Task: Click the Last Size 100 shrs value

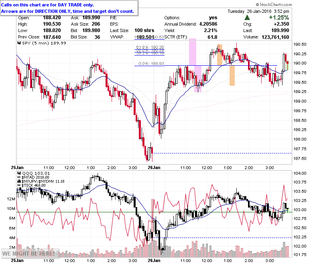Action: pos(144,30)
